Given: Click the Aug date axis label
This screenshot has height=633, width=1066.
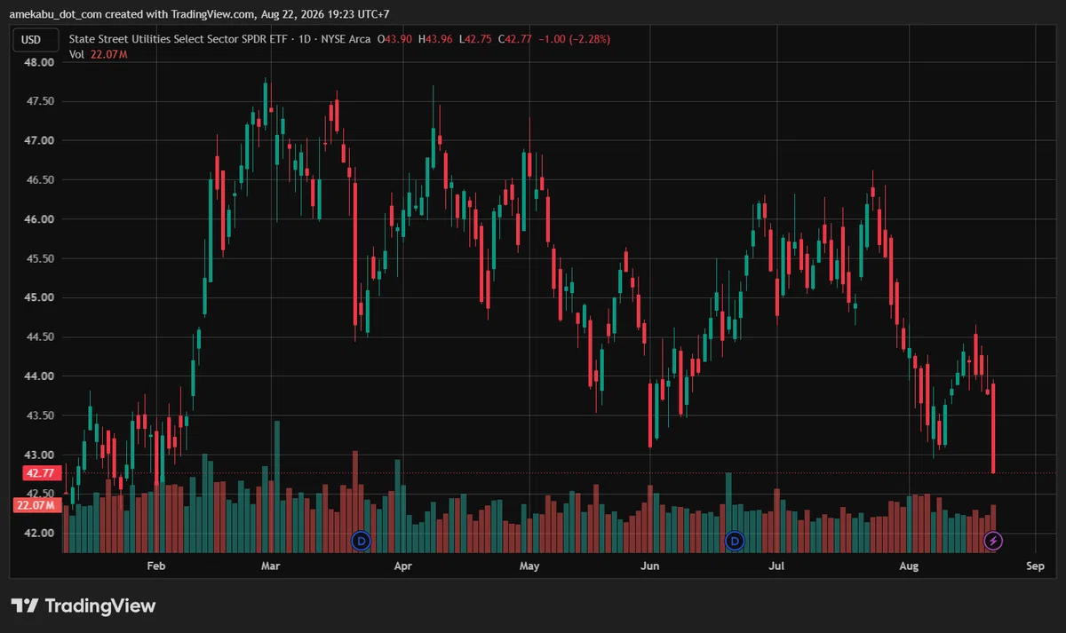Looking at the screenshot, I should [908, 566].
